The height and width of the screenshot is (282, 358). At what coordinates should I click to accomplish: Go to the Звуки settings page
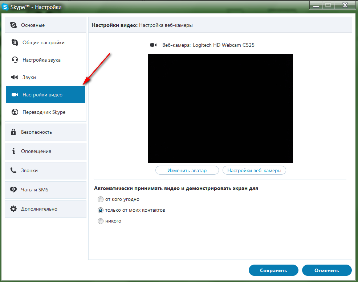click(x=45, y=77)
